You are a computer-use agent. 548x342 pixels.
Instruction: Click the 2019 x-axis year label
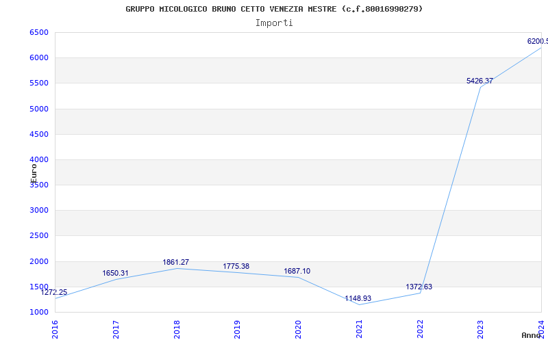point(237,330)
